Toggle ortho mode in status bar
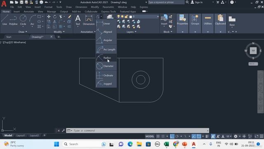Image resolution: width=264 pixels, height=149 pixels. (172, 136)
